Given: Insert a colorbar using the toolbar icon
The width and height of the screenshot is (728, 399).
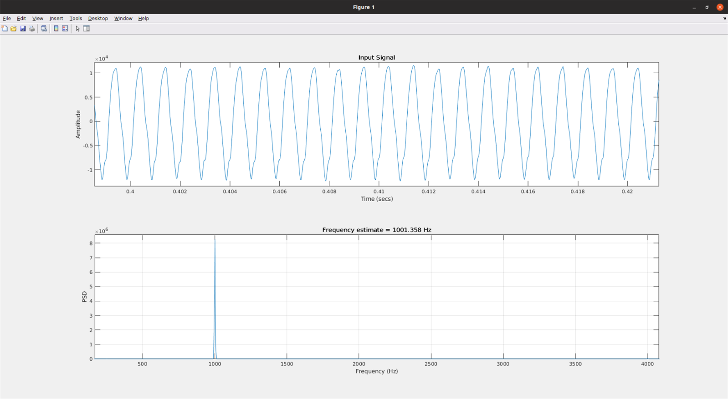Looking at the screenshot, I should click(x=56, y=29).
